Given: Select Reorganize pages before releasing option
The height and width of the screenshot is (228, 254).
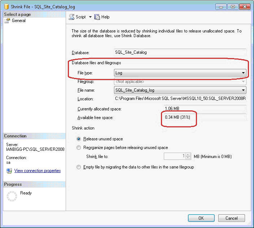Looking at the screenshot, I should click(79, 148).
